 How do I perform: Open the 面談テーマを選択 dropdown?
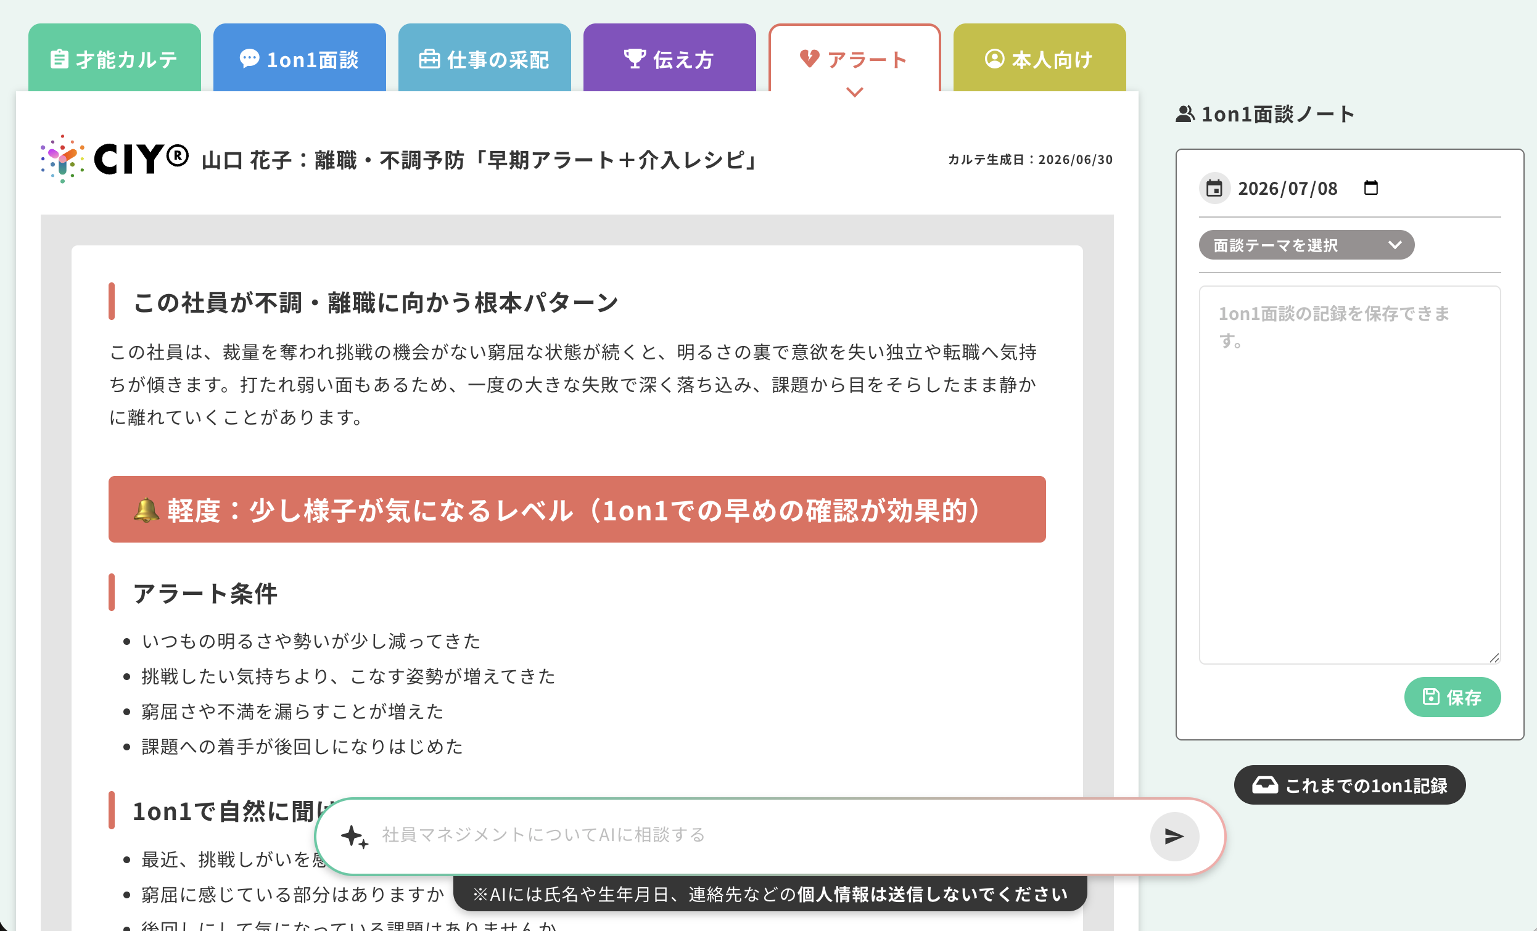[1306, 245]
